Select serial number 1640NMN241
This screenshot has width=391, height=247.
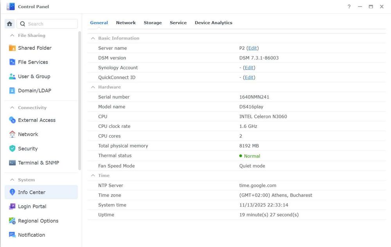pos(254,97)
